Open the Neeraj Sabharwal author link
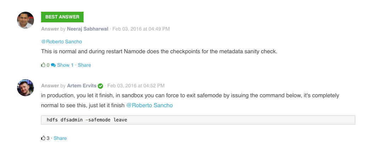This screenshot has width=374, height=148. point(87,29)
